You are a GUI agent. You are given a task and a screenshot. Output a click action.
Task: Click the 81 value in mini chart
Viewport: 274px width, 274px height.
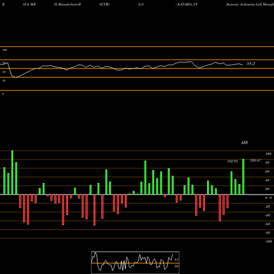[x=176, y=260]
